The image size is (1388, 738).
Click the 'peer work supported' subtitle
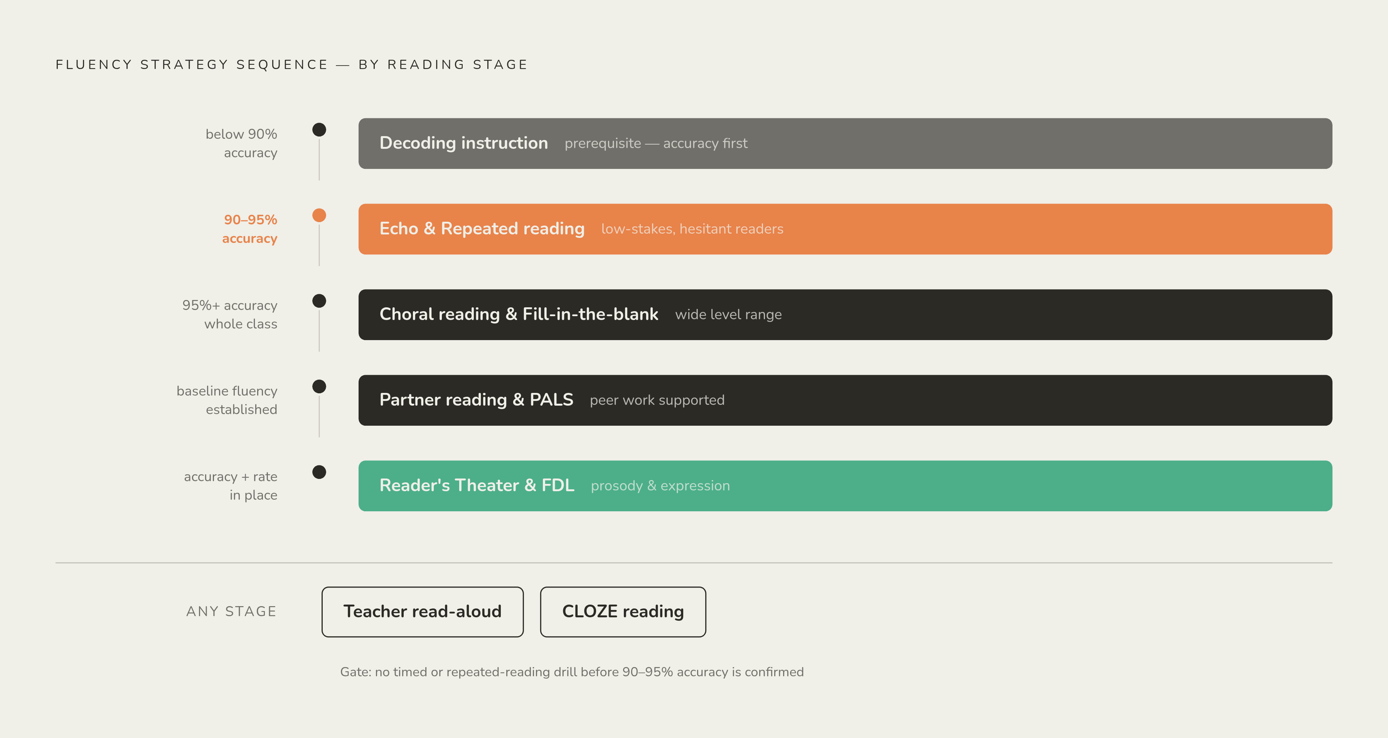click(657, 400)
